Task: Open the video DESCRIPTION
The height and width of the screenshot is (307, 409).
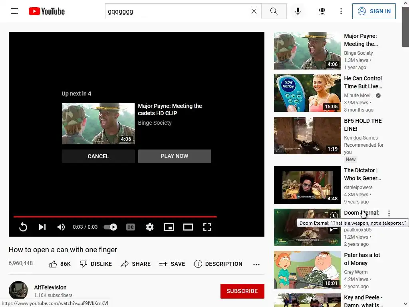Action: coord(218,264)
